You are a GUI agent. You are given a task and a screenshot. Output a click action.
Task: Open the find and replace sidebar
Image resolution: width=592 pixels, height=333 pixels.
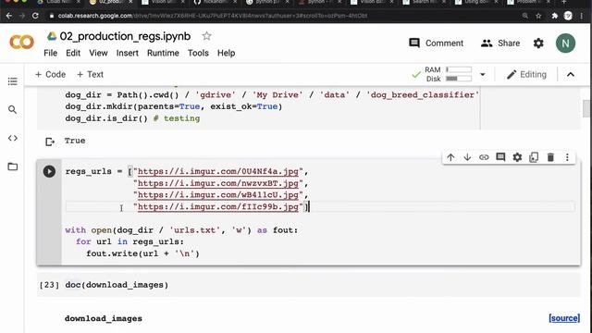pos(12,109)
